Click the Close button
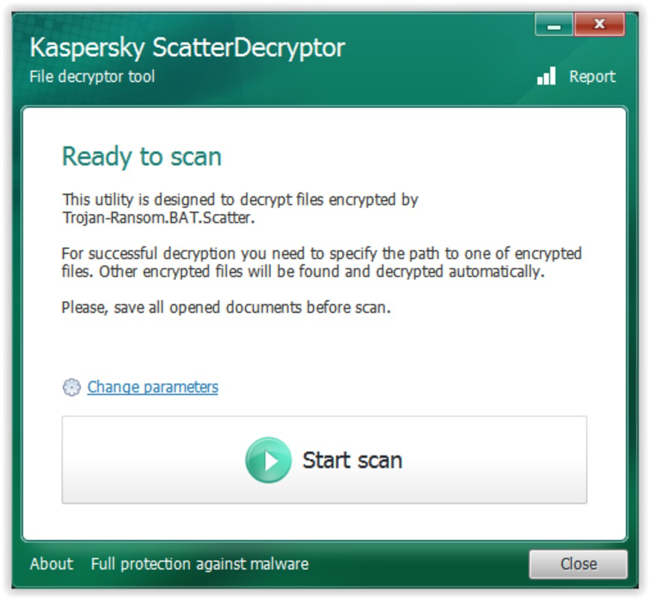The height and width of the screenshot is (599, 649). coord(578,565)
